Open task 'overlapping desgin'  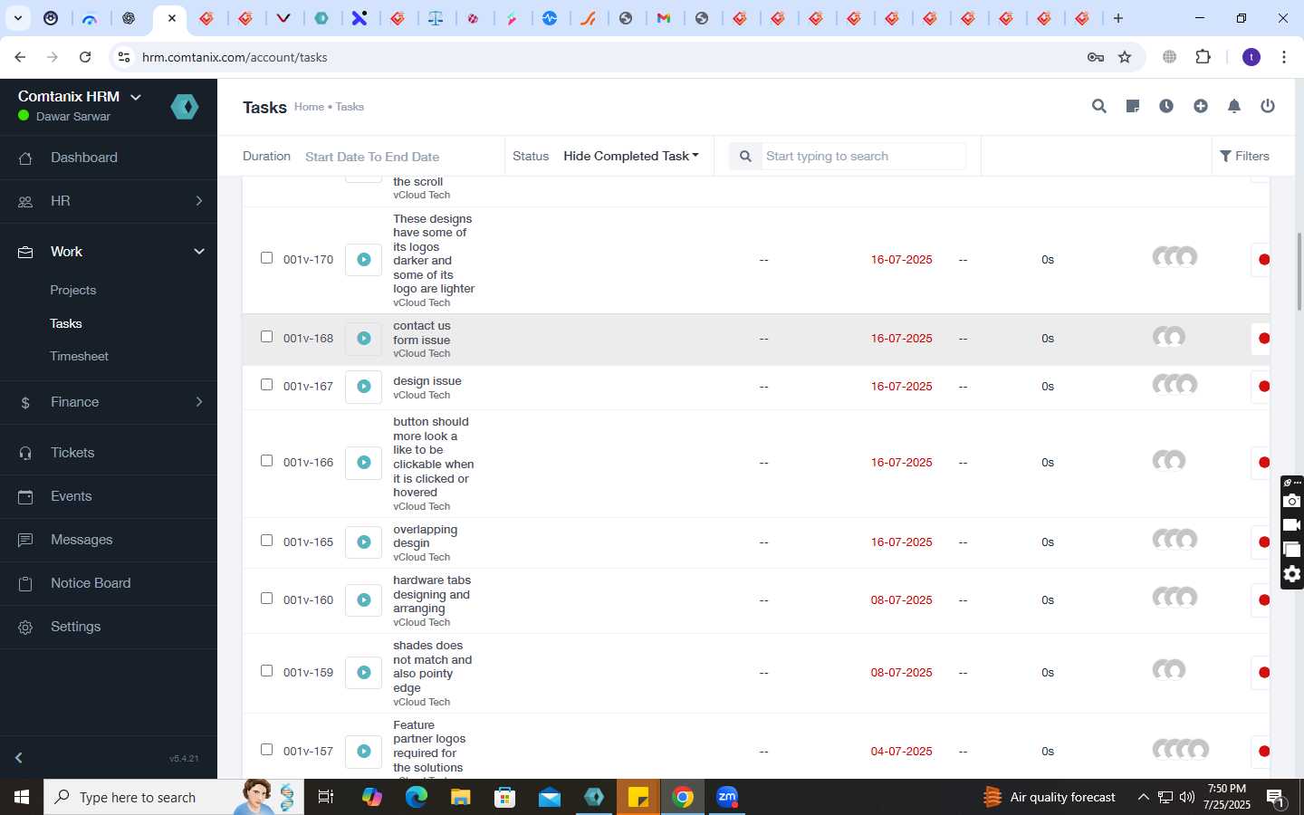(x=425, y=537)
